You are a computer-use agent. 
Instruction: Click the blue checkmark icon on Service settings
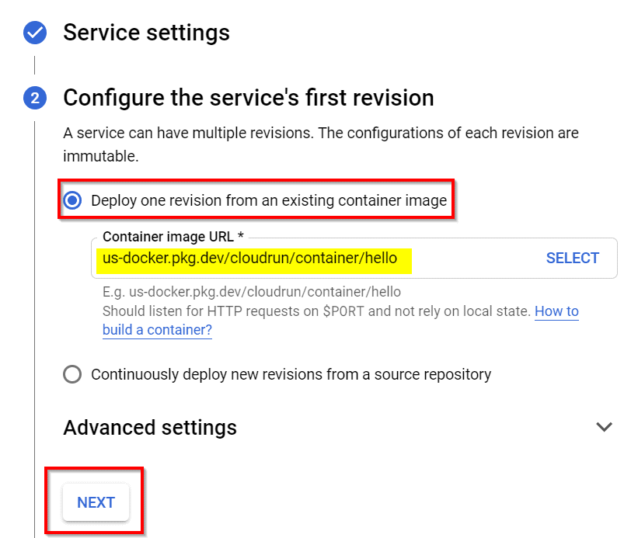click(33, 33)
